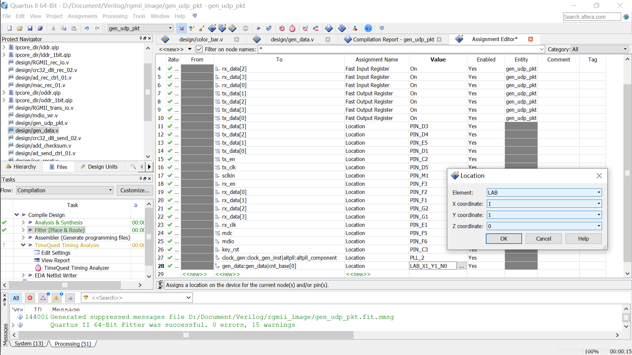Switch to the Hierarchy tab

(21, 167)
